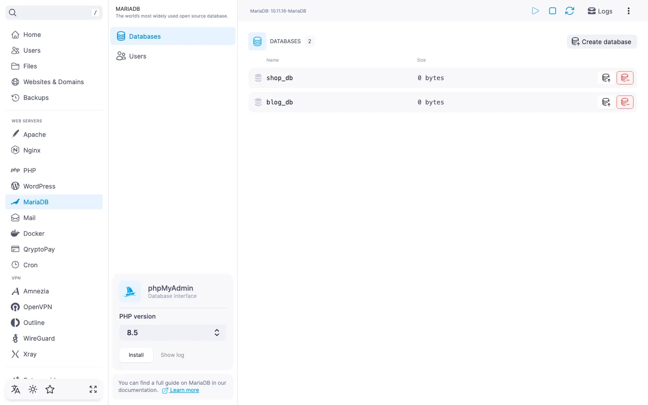Click the star favorites icon
Image resolution: width=648 pixels, height=405 pixels.
[x=50, y=389]
